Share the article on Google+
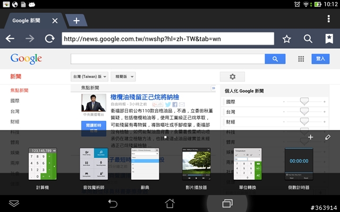 158,104
